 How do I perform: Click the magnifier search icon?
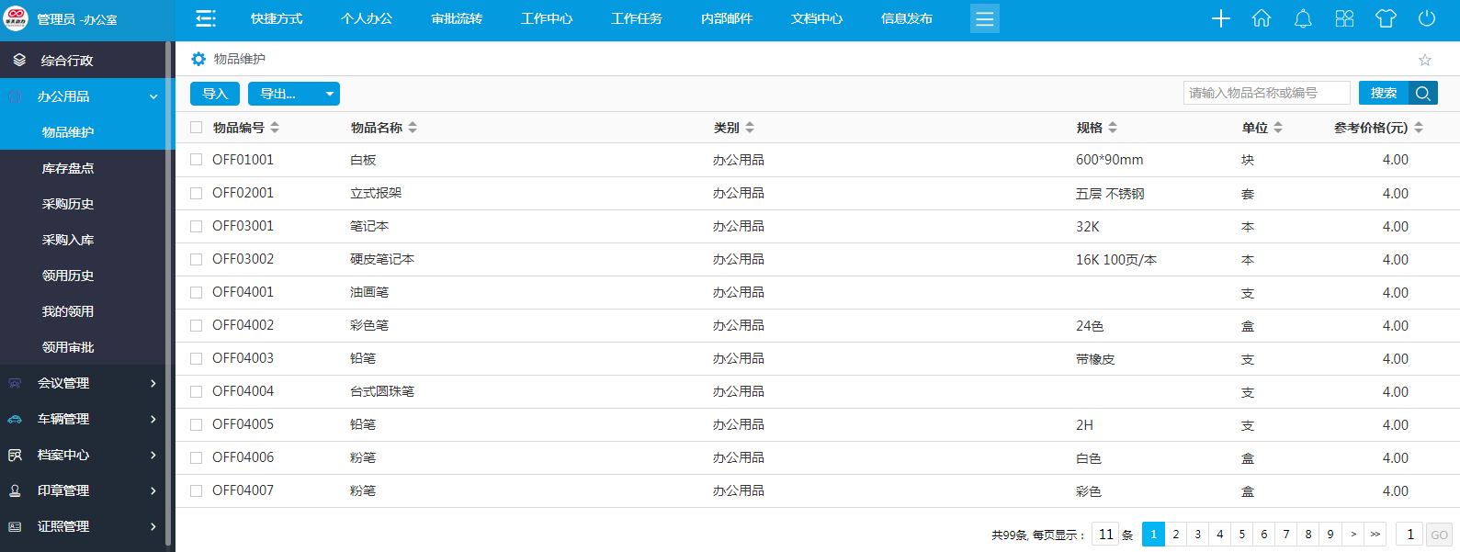point(1423,93)
